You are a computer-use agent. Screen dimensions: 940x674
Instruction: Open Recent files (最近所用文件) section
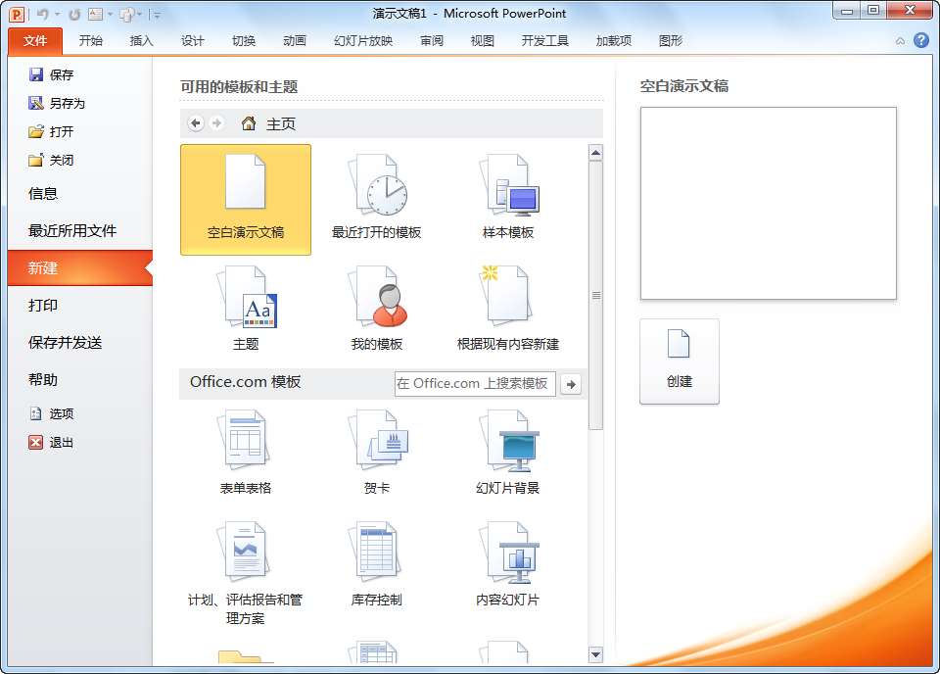[x=80, y=231]
